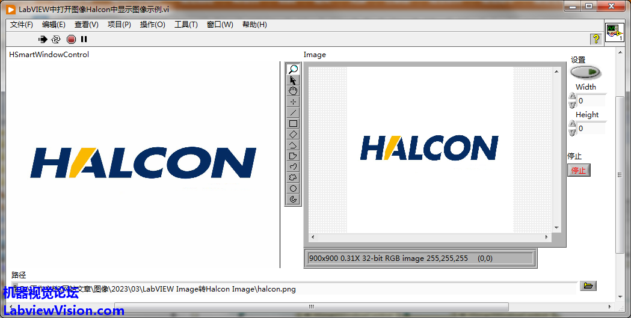
Task: Click Image display scroll down arrow
Action: click(556, 228)
